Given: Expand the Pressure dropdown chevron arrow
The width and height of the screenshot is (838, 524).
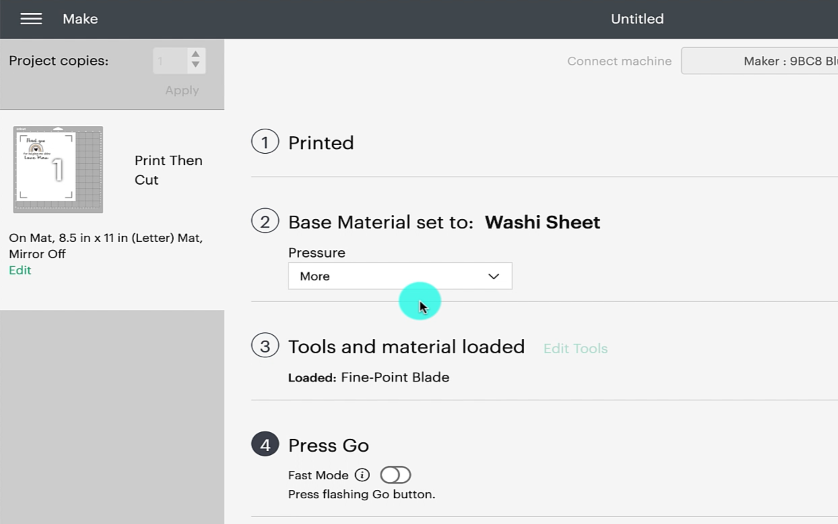Looking at the screenshot, I should (x=494, y=276).
